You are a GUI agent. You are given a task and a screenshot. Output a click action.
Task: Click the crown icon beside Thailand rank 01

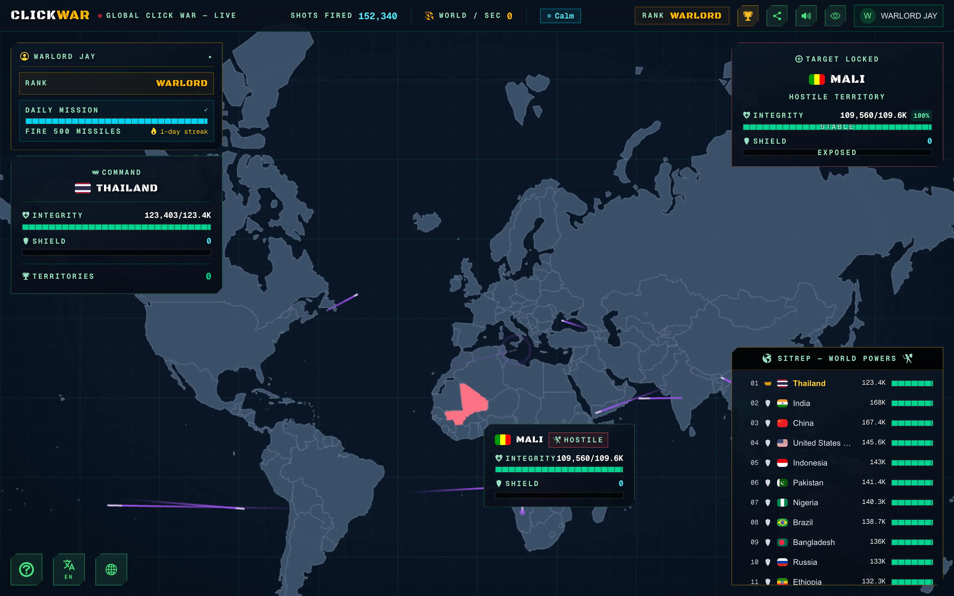coord(768,383)
